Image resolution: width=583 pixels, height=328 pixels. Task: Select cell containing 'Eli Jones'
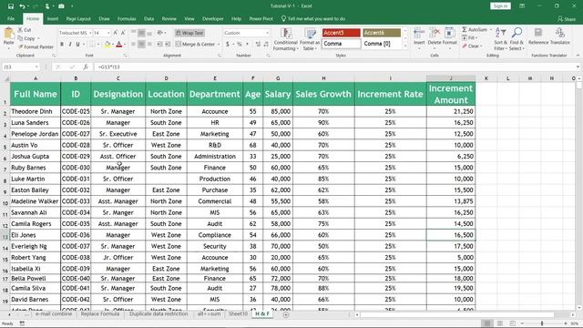36,235
